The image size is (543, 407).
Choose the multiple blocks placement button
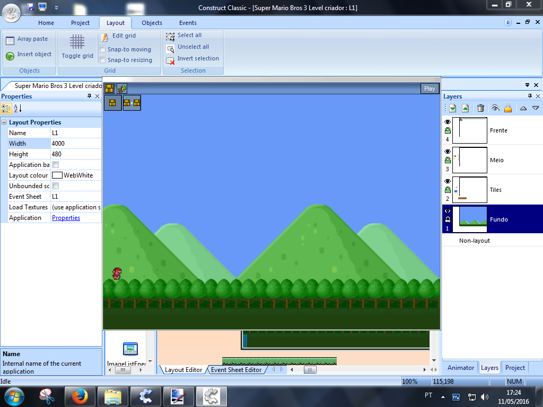click(x=132, y=103)
